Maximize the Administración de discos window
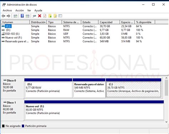 (153, 5)
